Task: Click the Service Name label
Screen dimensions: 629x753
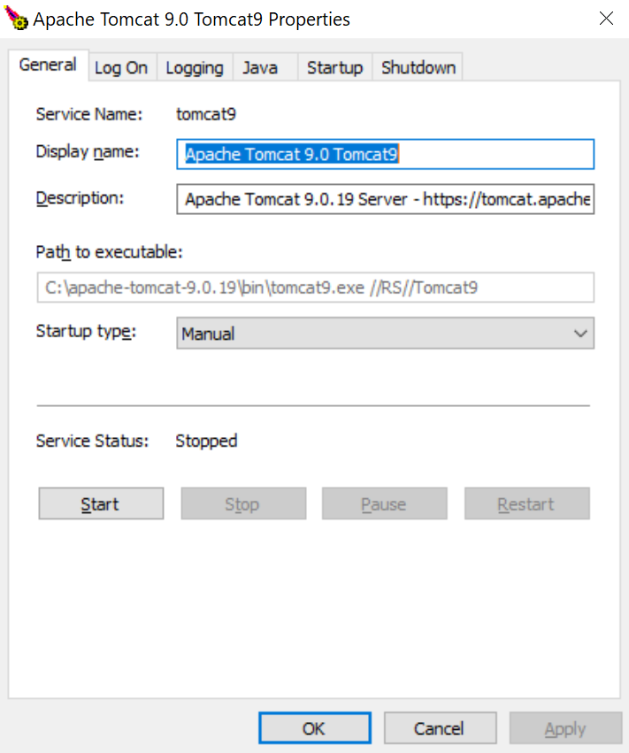Action: [x=89, y=114]
